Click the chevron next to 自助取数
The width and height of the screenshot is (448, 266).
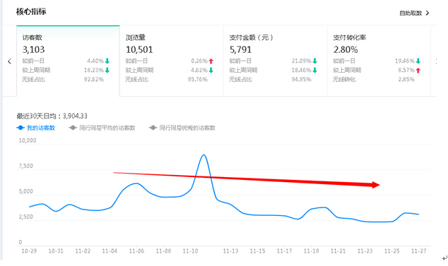428,13
